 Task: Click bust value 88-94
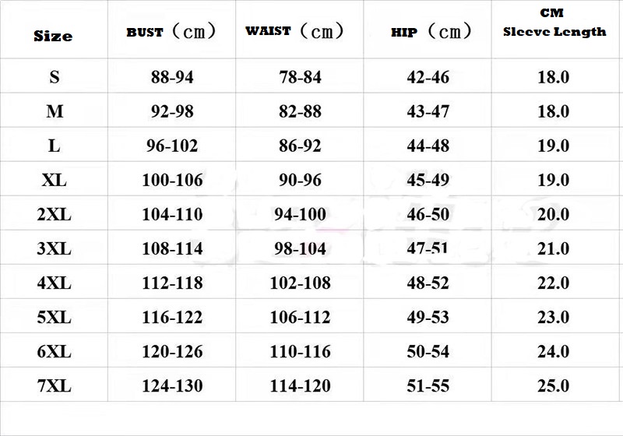pyautogui.click(x=172, y=77)
